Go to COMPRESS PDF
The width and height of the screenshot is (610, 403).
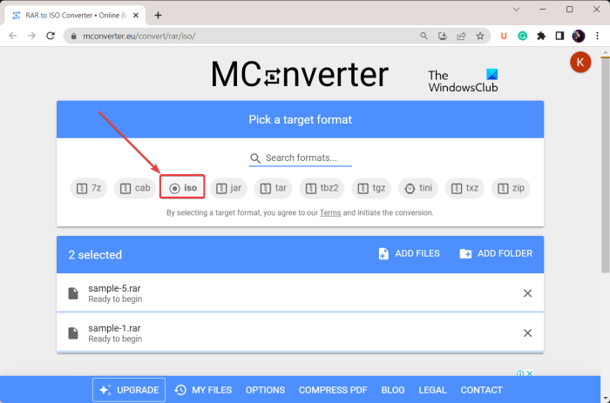333,390
